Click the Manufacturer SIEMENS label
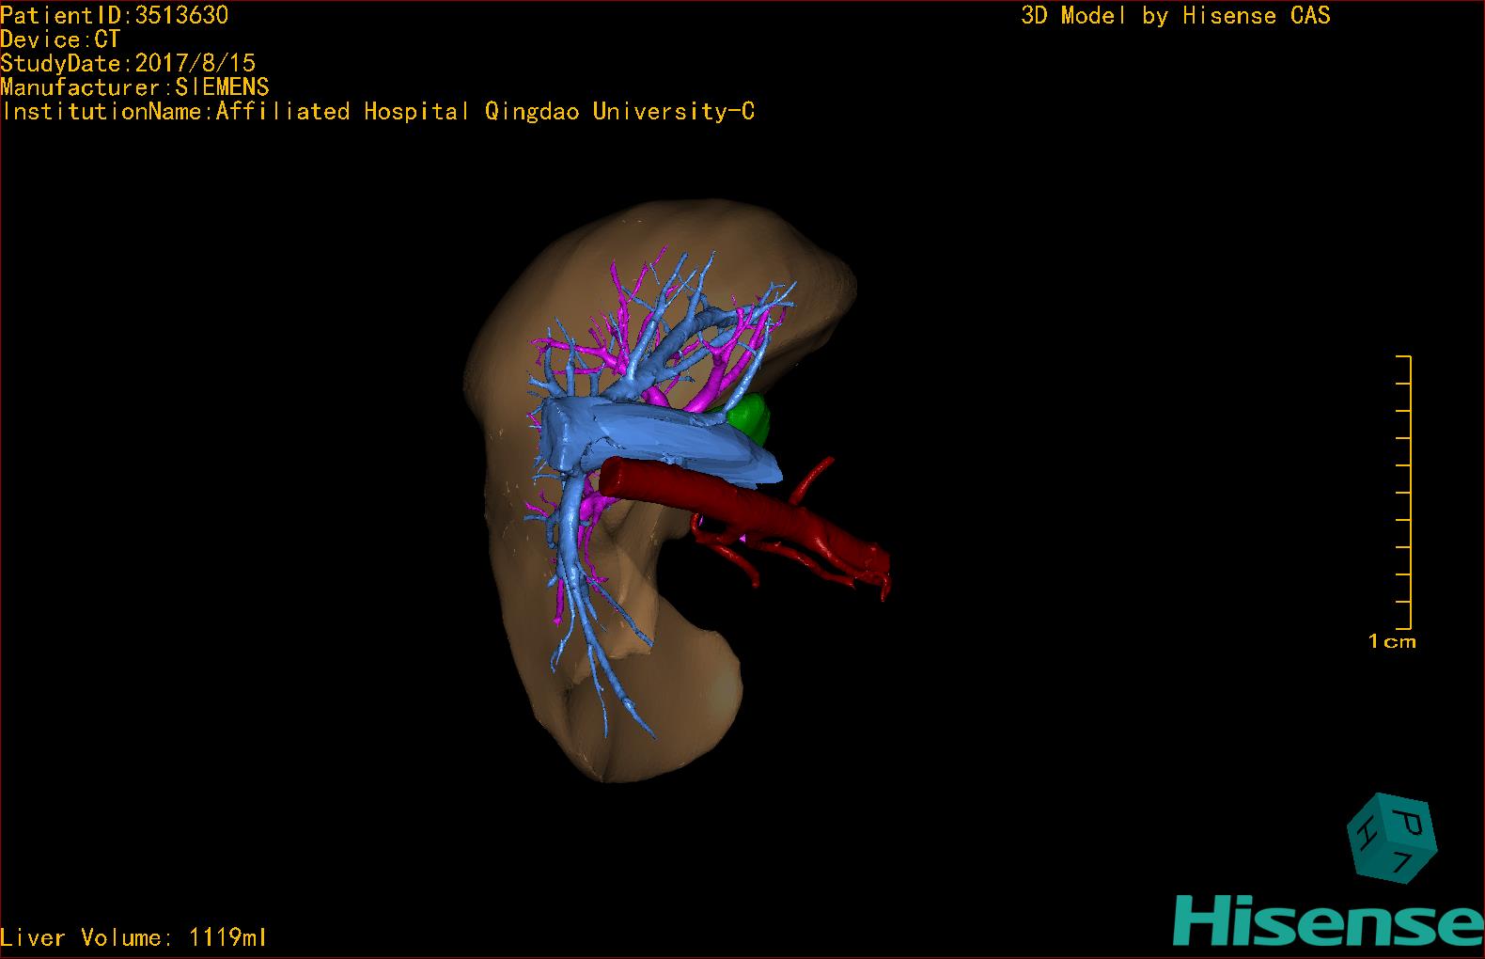Screen dimensions: 1485x959 point(134,87)
